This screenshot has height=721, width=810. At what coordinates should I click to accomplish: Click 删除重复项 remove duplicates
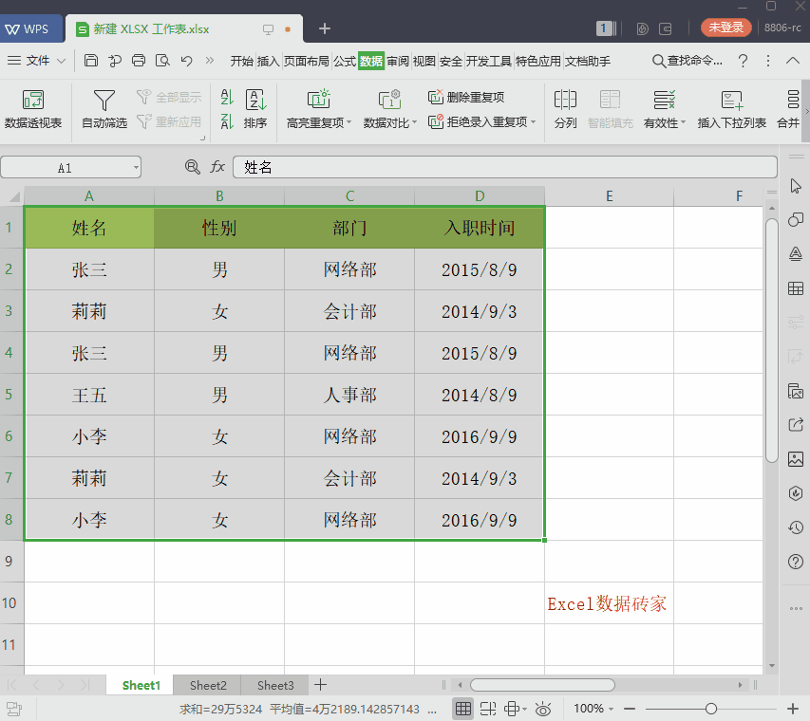466,97
